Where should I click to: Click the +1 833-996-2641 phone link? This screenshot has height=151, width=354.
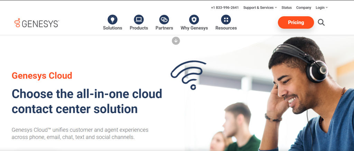tap(225, 8)
